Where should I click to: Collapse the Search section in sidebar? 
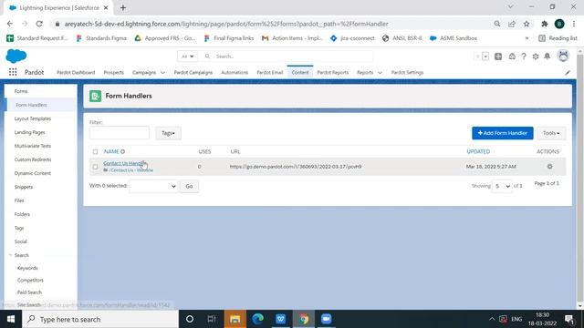pyautogui.click(x=10, y=255)
